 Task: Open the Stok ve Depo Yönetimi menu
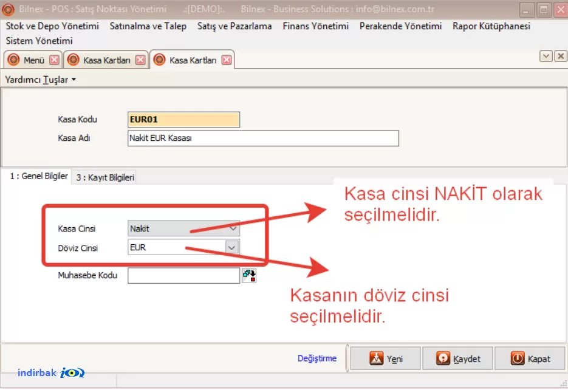[52, 26]
